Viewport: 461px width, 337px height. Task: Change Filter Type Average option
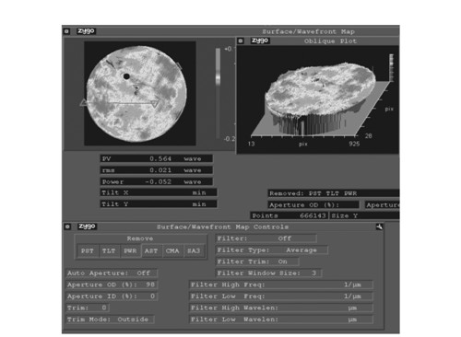coord(272,250)
